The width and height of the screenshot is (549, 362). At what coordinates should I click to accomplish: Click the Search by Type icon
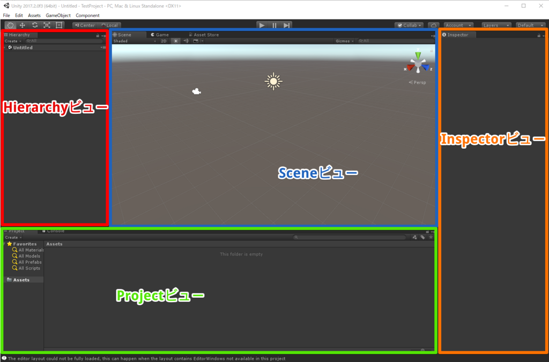point(414,237)
